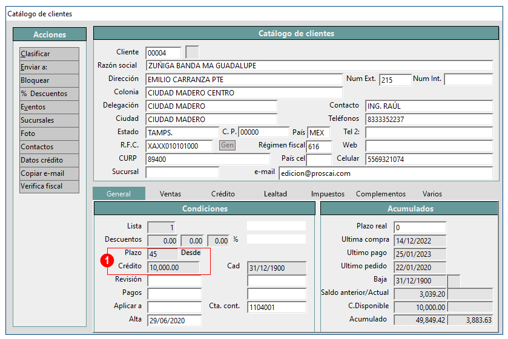Switch to the Impuestos tab
Image resolution: width=508 pixels, height=339 pixels.
click(328, 194)
